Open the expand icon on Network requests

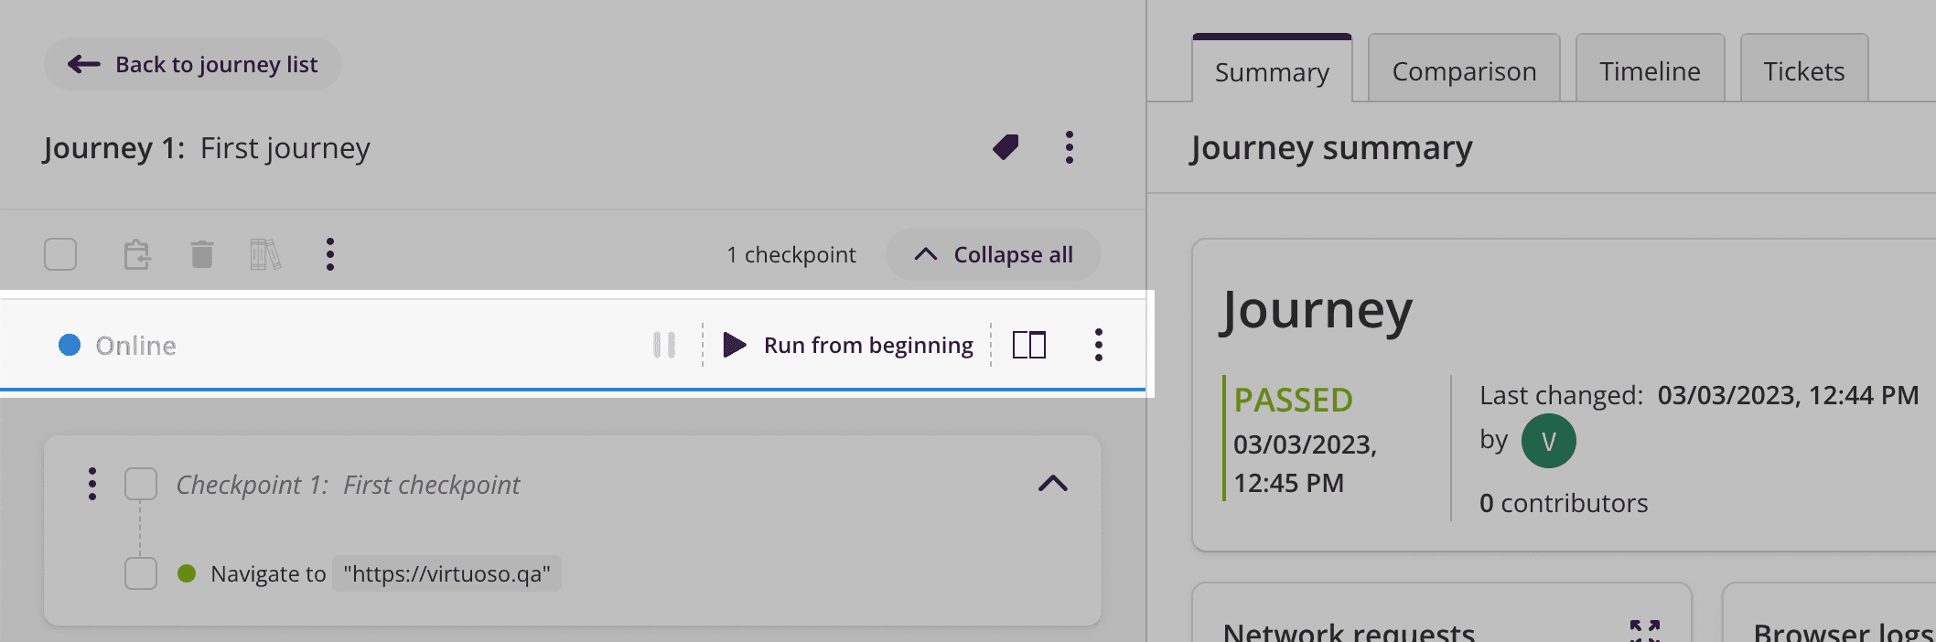1645,629
